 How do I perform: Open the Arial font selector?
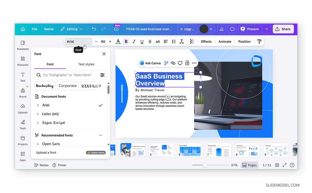[x=78, y=42]
